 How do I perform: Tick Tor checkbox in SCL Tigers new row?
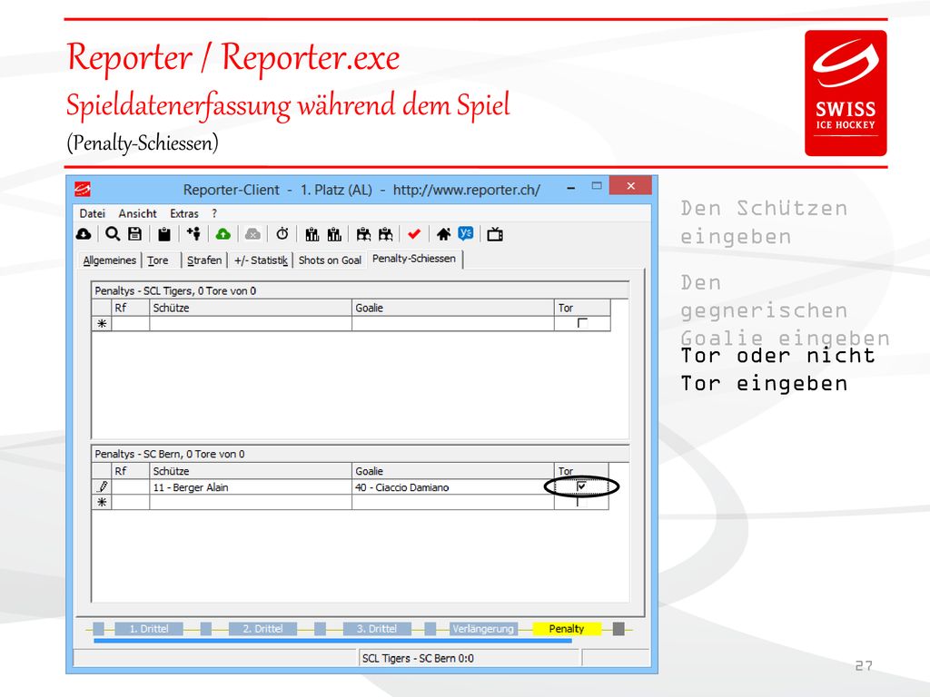(x=582, y=324)
